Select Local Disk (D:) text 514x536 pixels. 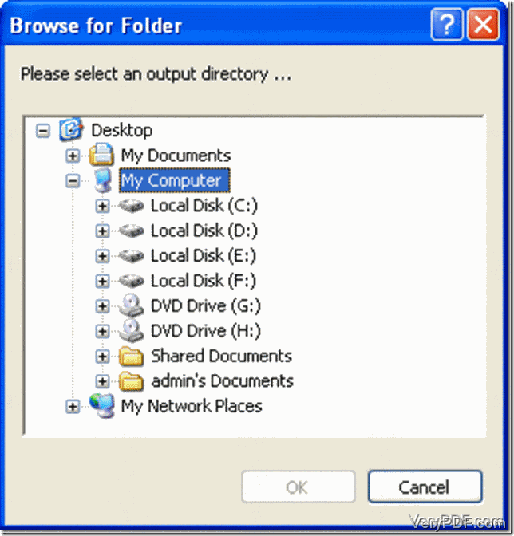pyautogui.click(x=204, y=231)
